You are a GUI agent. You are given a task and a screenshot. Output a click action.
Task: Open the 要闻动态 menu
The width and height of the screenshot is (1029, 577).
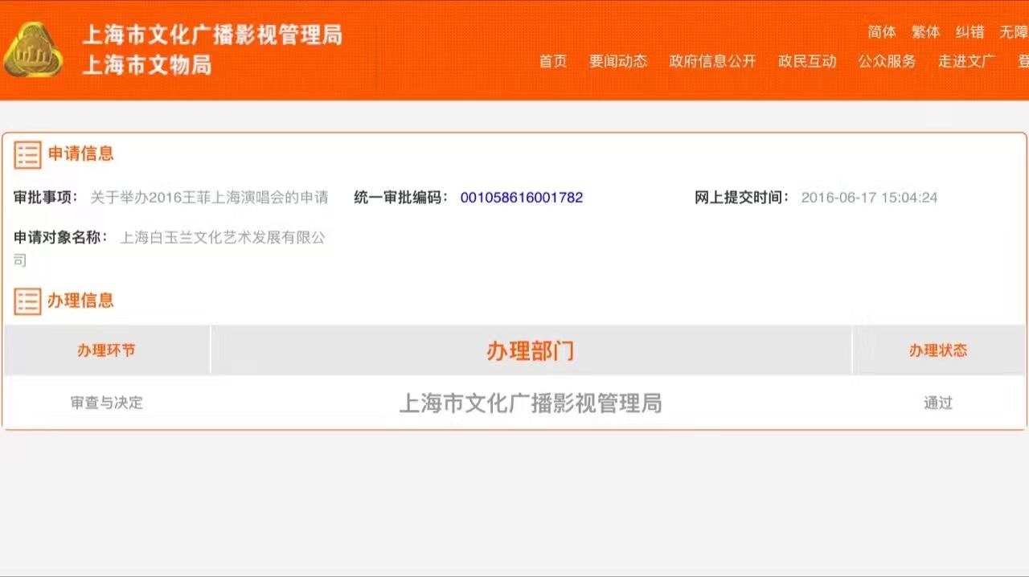click(618, 61)
